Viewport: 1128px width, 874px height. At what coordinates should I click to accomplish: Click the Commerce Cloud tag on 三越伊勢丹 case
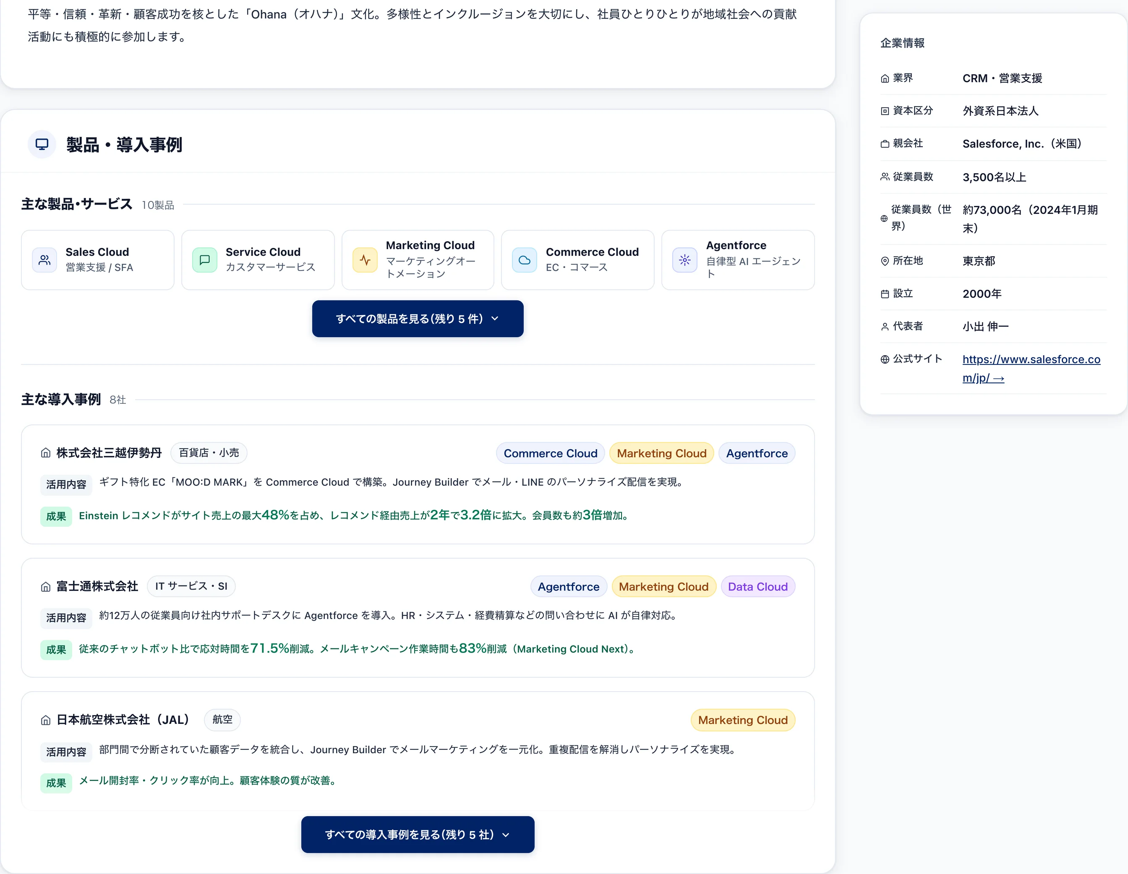click(550, 453)
